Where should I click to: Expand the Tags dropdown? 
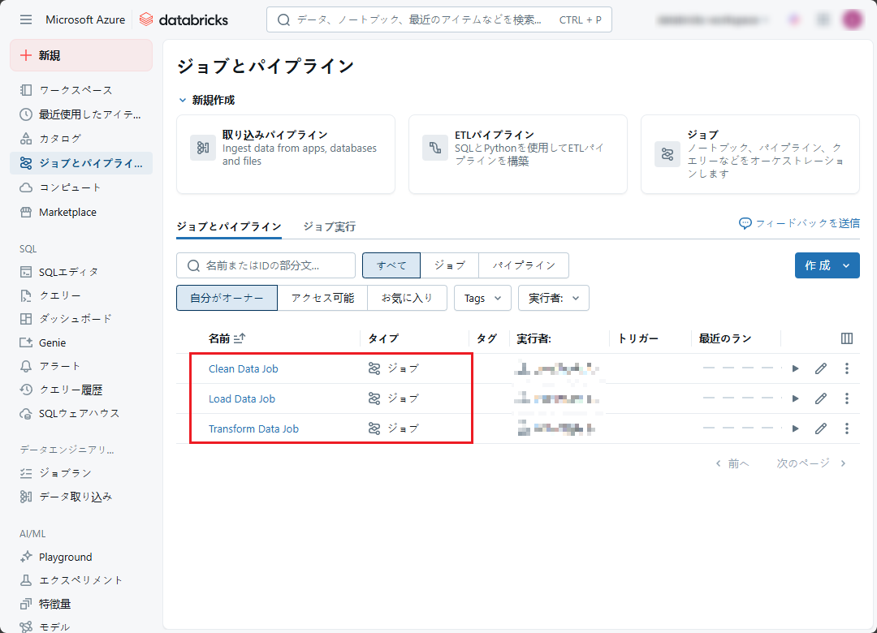tap(482, 298)
